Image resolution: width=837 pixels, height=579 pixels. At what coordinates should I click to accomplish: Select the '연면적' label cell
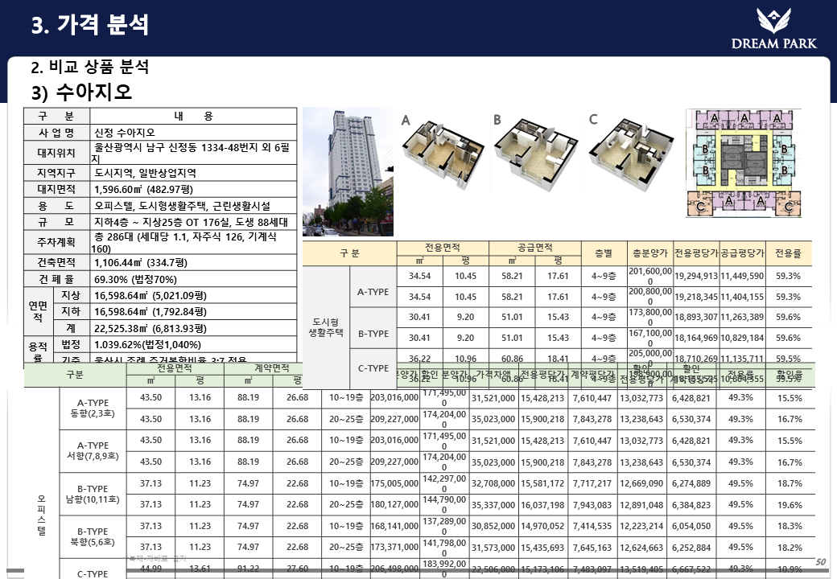(39, 311)
